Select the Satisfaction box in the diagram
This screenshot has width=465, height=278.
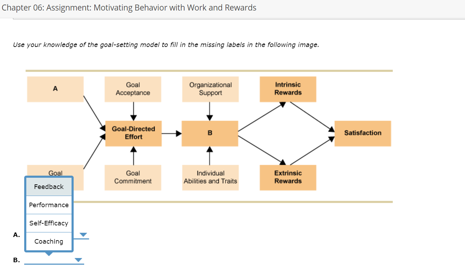(x=363, y=133)
